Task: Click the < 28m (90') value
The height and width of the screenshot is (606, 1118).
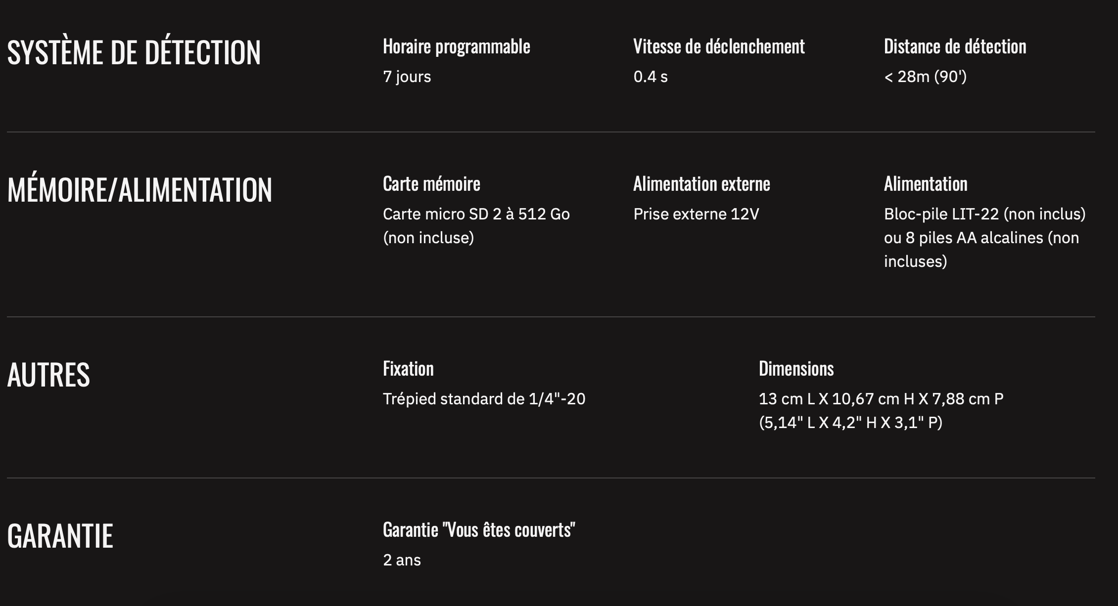Action: [925, 77]
